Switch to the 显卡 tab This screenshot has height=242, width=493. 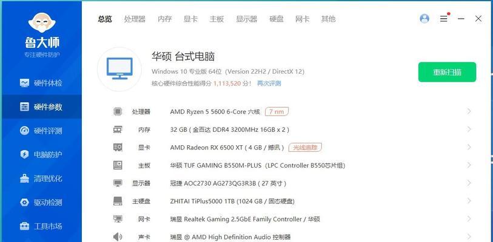190,19
